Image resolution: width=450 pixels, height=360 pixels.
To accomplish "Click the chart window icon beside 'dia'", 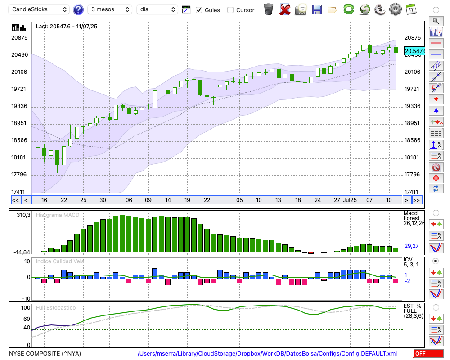I will point(186,10).
